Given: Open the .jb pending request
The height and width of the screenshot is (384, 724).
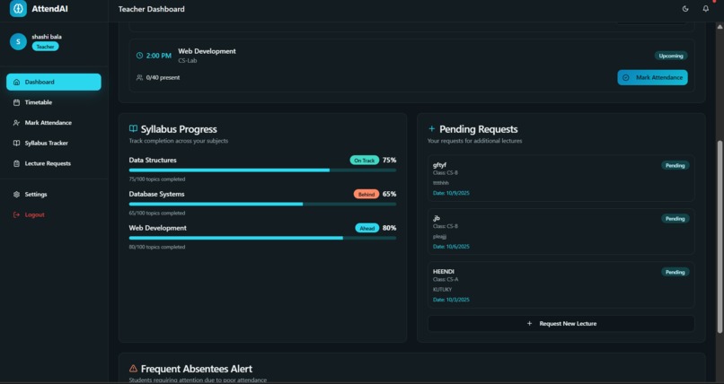Looking at the screenshot, I should [561, 231].
